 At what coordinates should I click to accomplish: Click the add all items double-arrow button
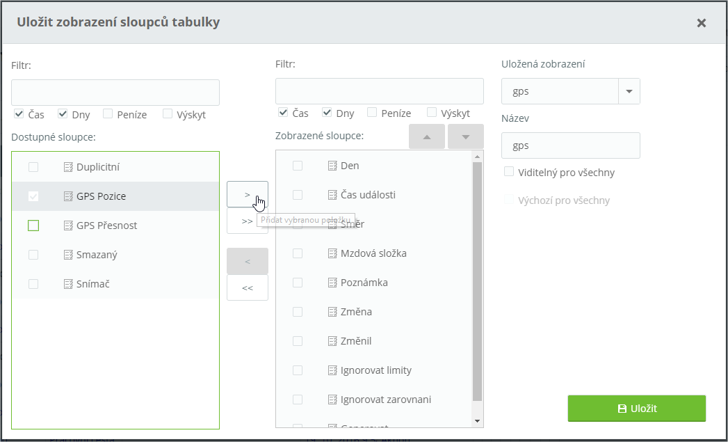(x=247, y=221)
